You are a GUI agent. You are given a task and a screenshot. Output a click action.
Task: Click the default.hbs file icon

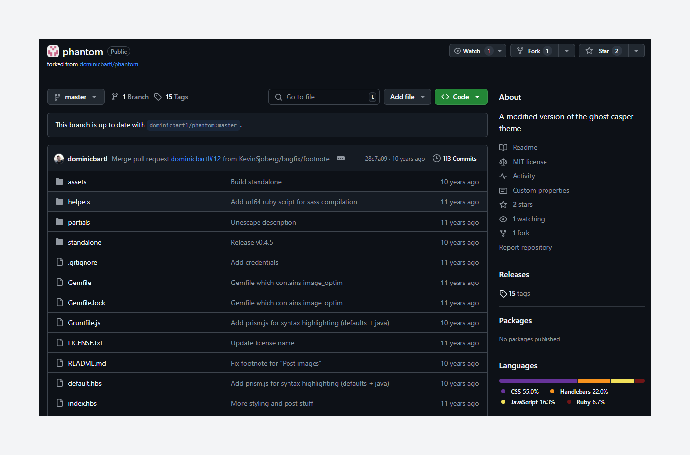click(59, 383)
